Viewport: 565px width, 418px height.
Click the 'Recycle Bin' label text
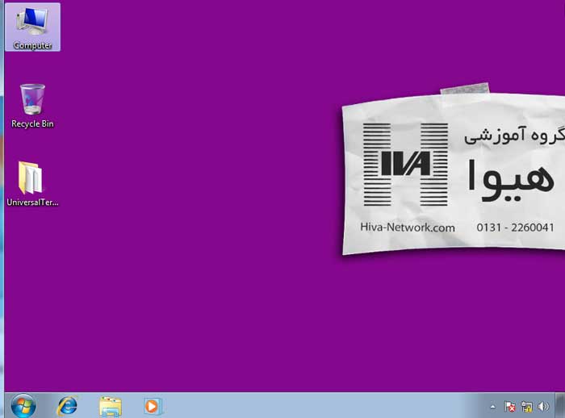pyautogui.click(x=32, y=124)
